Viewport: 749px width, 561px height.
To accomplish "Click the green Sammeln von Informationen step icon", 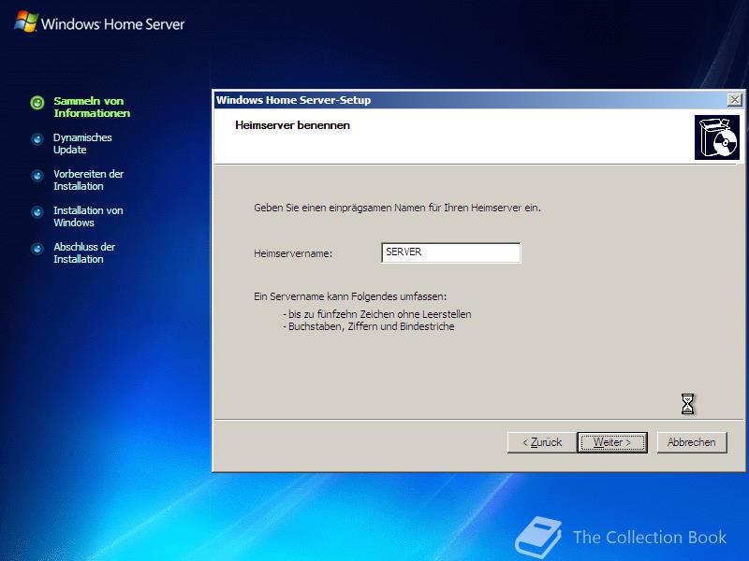I will tap(37, 103).
